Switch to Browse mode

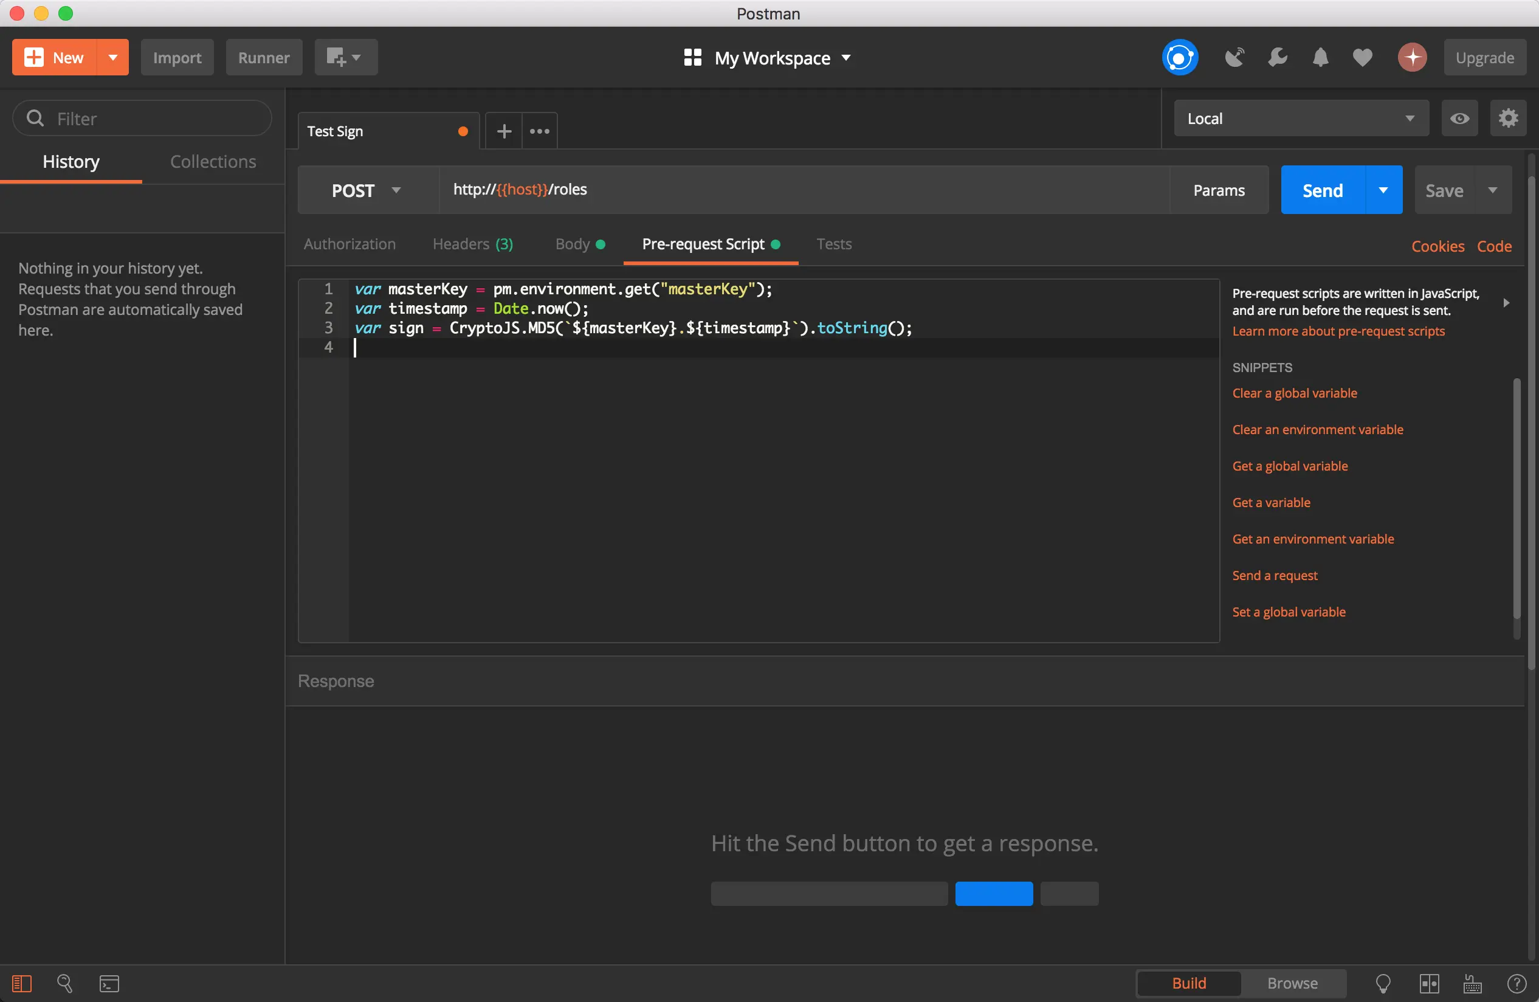point(1292,983)
